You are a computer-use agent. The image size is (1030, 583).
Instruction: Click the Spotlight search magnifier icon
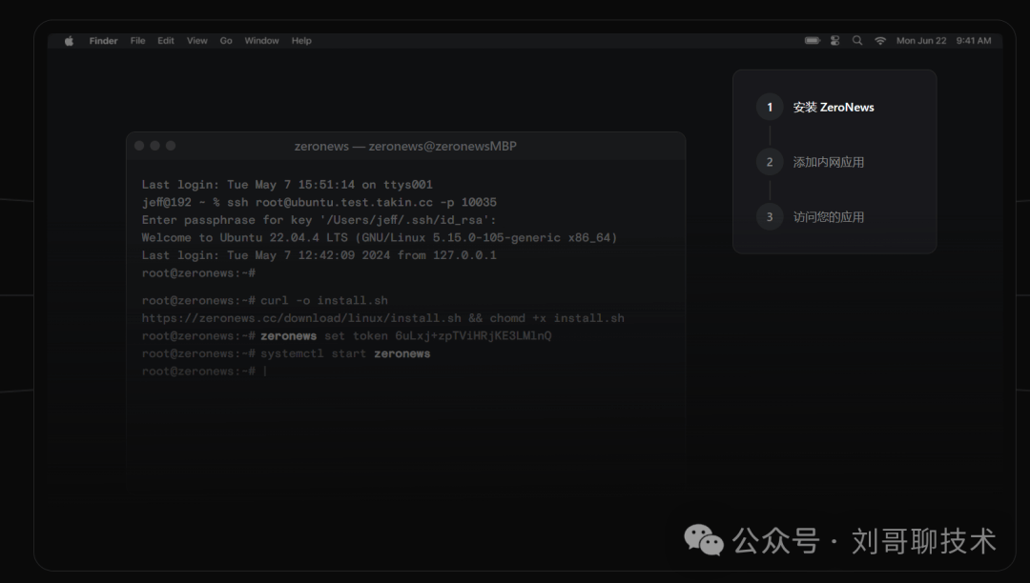[857, 41]
